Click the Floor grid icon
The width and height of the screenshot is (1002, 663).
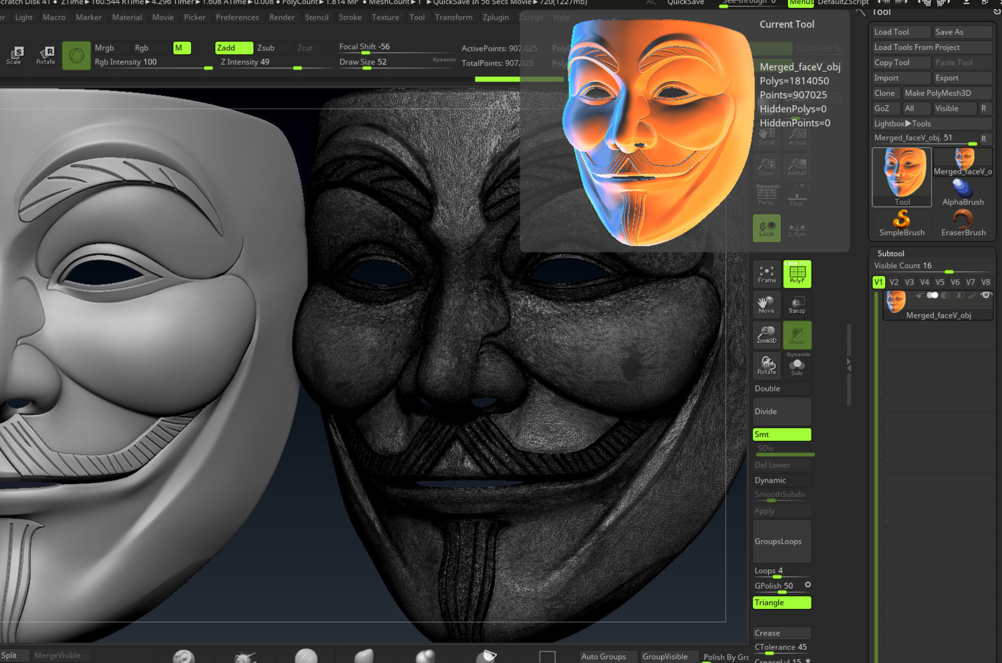pyautogui.click(x=797, y=197)
